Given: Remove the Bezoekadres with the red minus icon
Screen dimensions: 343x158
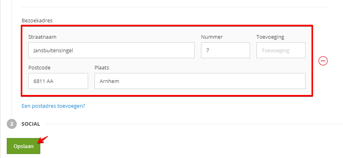Looking at the screenshot, I should (x=323, y=61).
